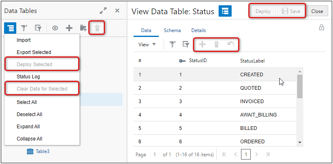Click the Data Tables navigation menu icon
This screenshot has height=164, width=333.
click(11, 28)
